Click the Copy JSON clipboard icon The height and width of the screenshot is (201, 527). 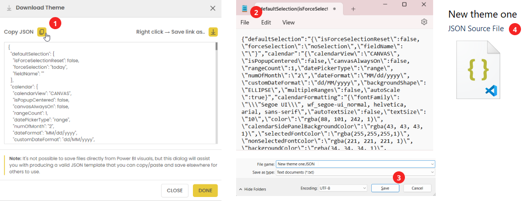click(42, 32)
